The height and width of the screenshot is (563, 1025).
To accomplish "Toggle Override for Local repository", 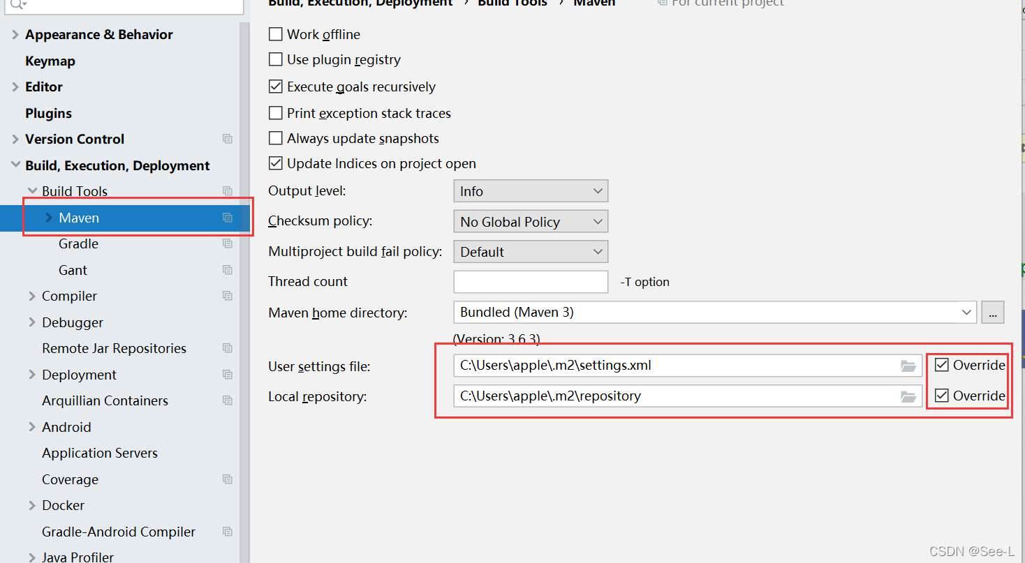I will point(942,396).
